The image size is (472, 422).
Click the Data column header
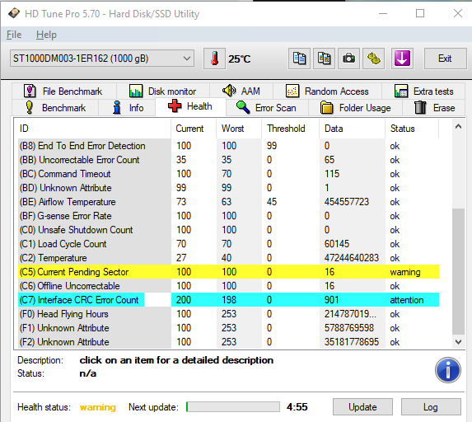click(353, 129)
